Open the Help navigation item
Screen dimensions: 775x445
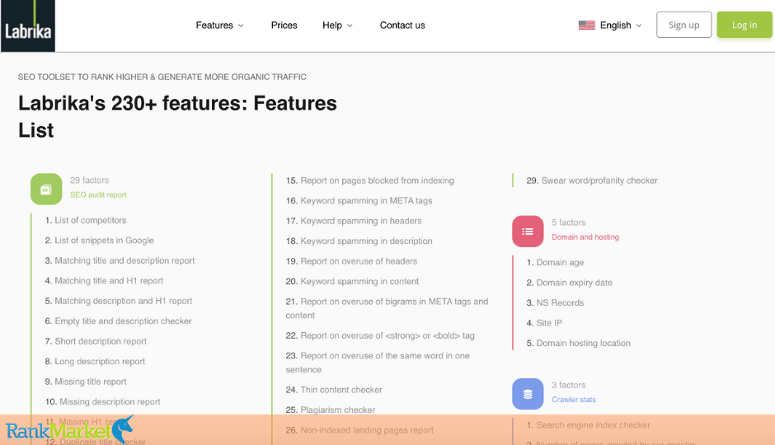(332, 26)
